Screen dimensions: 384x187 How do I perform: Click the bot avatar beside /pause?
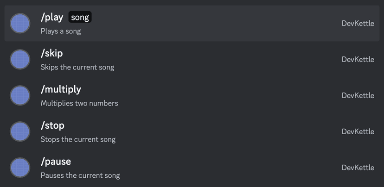[20, 168]
